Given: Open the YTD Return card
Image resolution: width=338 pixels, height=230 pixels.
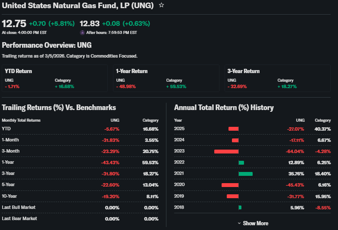Looking at the screenshot, I should 54,78.
